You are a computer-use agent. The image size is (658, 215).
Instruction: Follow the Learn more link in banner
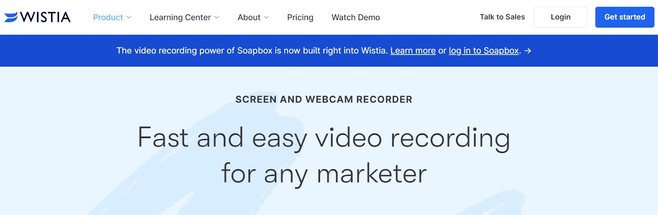pos(413,51)
